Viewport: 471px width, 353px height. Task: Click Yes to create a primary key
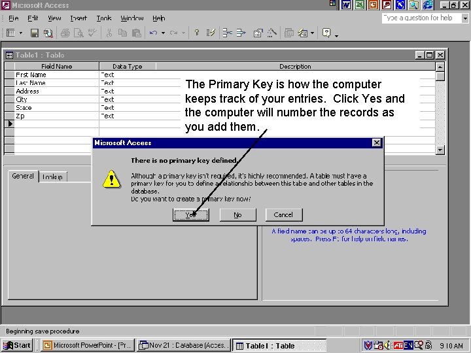pos(191,215)
